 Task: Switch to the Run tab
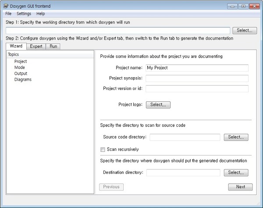click(x=53, y=47)
